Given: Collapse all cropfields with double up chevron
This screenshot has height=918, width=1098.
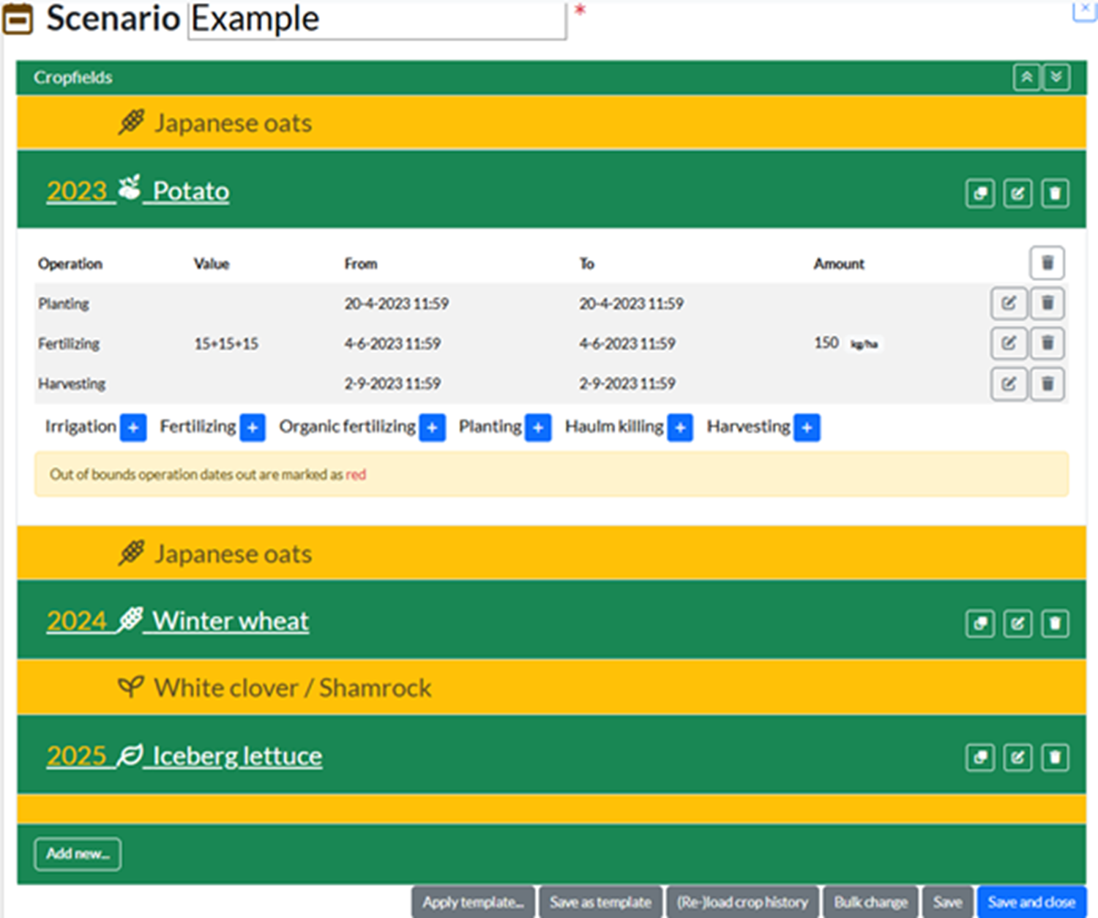Looking at the screenshot, I should (1026, 77).
